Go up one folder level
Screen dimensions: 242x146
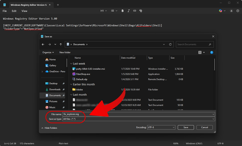click(x=61, y=44)
